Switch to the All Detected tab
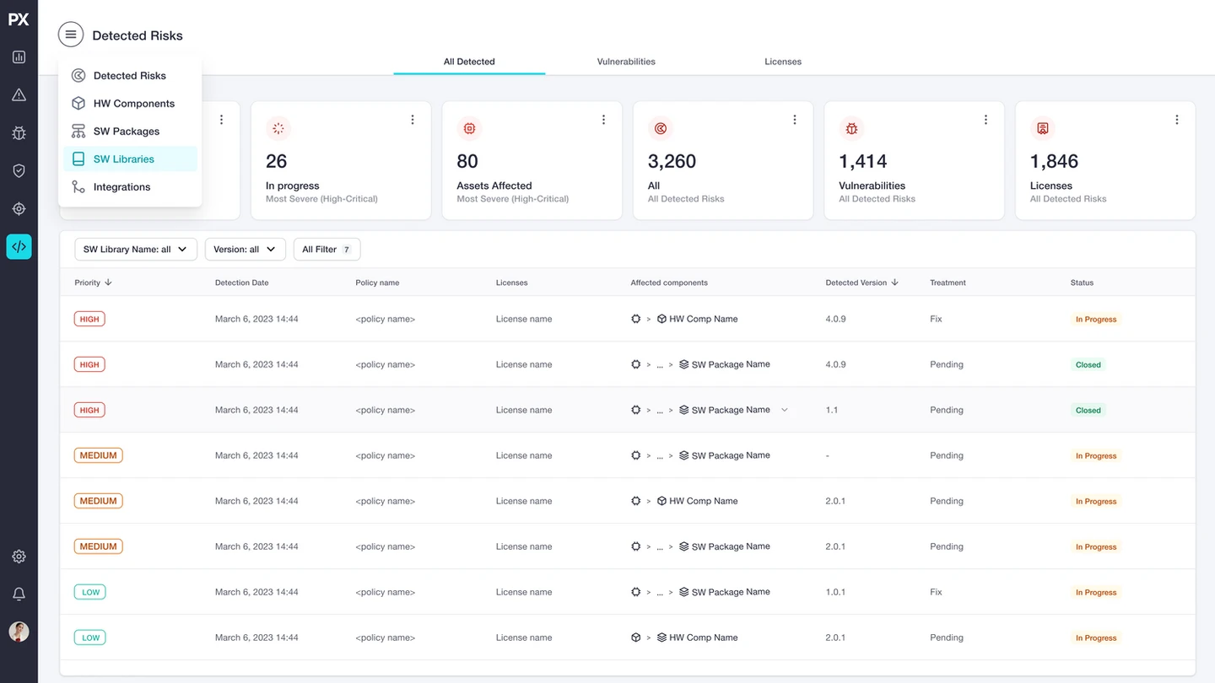 pyautogui.click(x=469, y=62)
